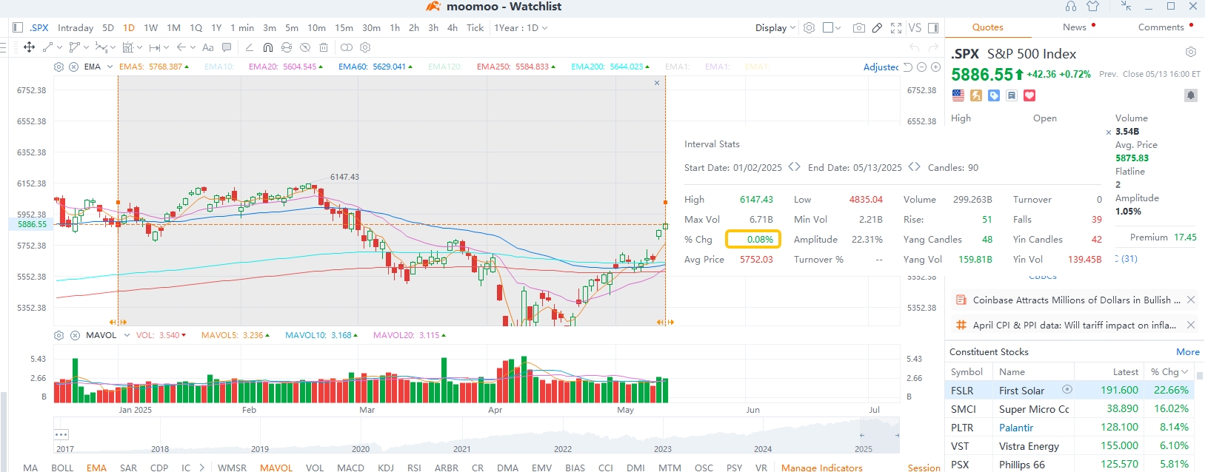Open the Coinbase bullish news headline
Viewport: 1205px width, 472px height.
[1076, 300]
